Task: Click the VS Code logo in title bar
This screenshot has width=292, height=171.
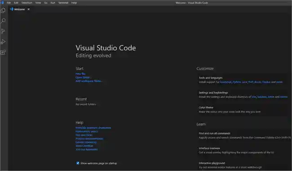Action: tap(2, 3)
